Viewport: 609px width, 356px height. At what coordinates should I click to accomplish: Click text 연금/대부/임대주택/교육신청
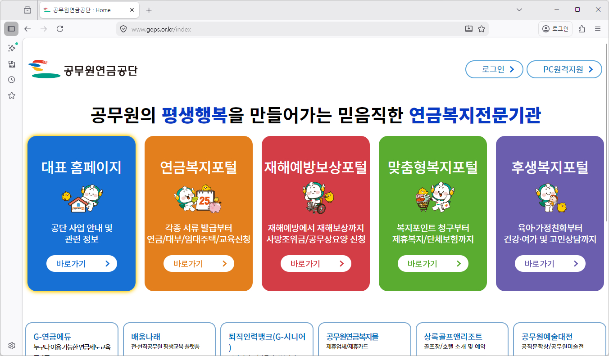click(199, 239)
